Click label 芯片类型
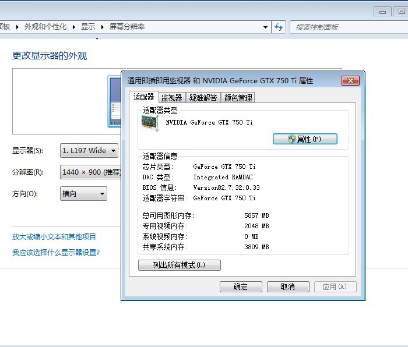The height and width of the screenshot is (347, 408). 158,167
